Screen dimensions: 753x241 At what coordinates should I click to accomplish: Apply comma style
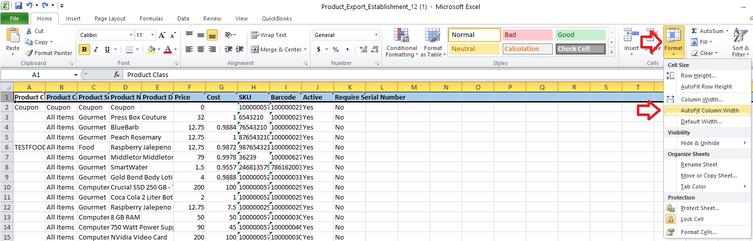pos(346,49)
